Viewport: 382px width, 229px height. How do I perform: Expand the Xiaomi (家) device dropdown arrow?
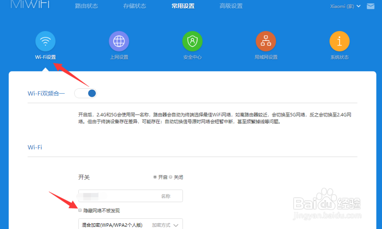tap(358, 6)
